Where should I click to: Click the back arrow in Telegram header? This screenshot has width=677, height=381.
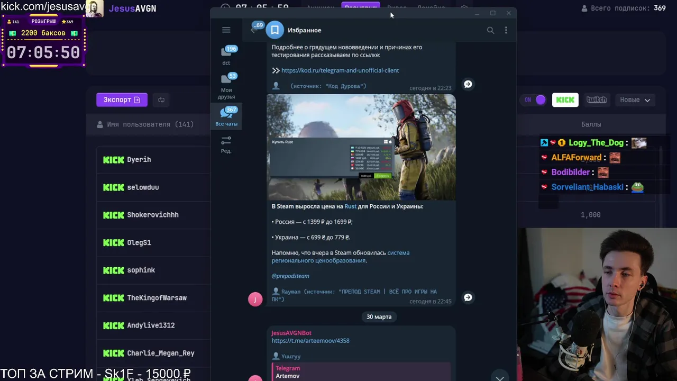click(254, 30)
